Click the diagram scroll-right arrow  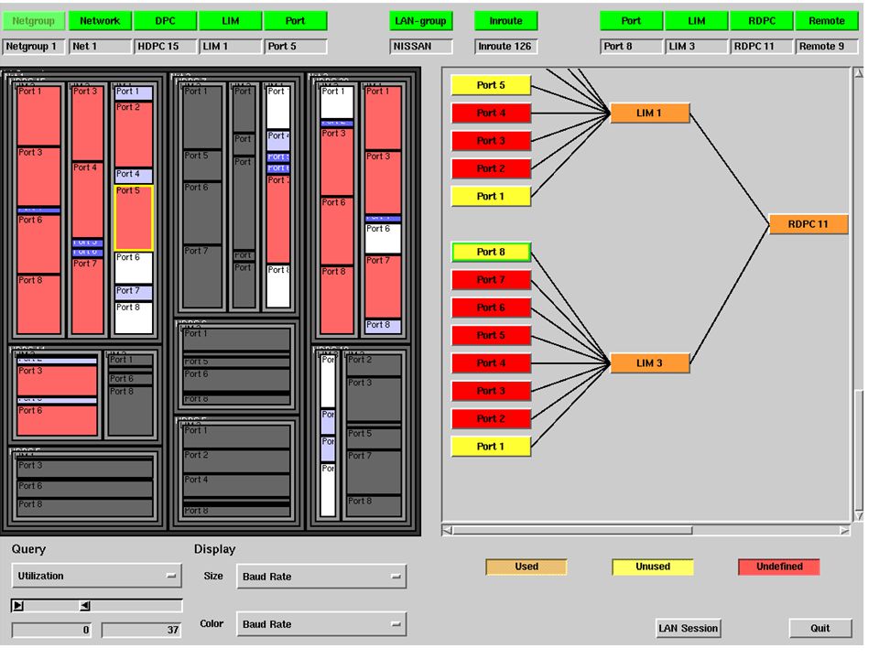[x=845, y=530]
